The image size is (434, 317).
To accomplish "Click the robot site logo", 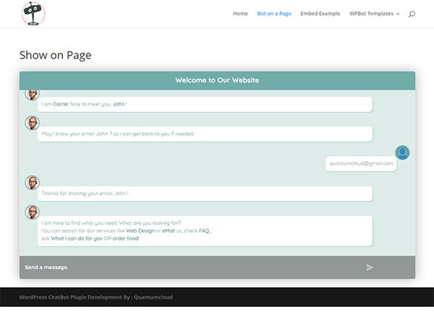I will click(x=33, y=13).
